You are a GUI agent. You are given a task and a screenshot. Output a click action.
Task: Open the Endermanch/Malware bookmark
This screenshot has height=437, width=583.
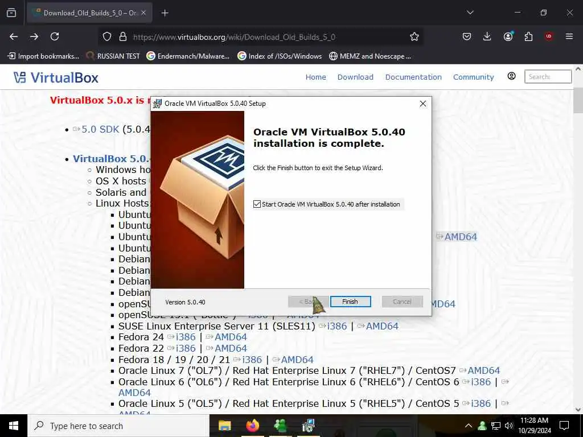188,56
